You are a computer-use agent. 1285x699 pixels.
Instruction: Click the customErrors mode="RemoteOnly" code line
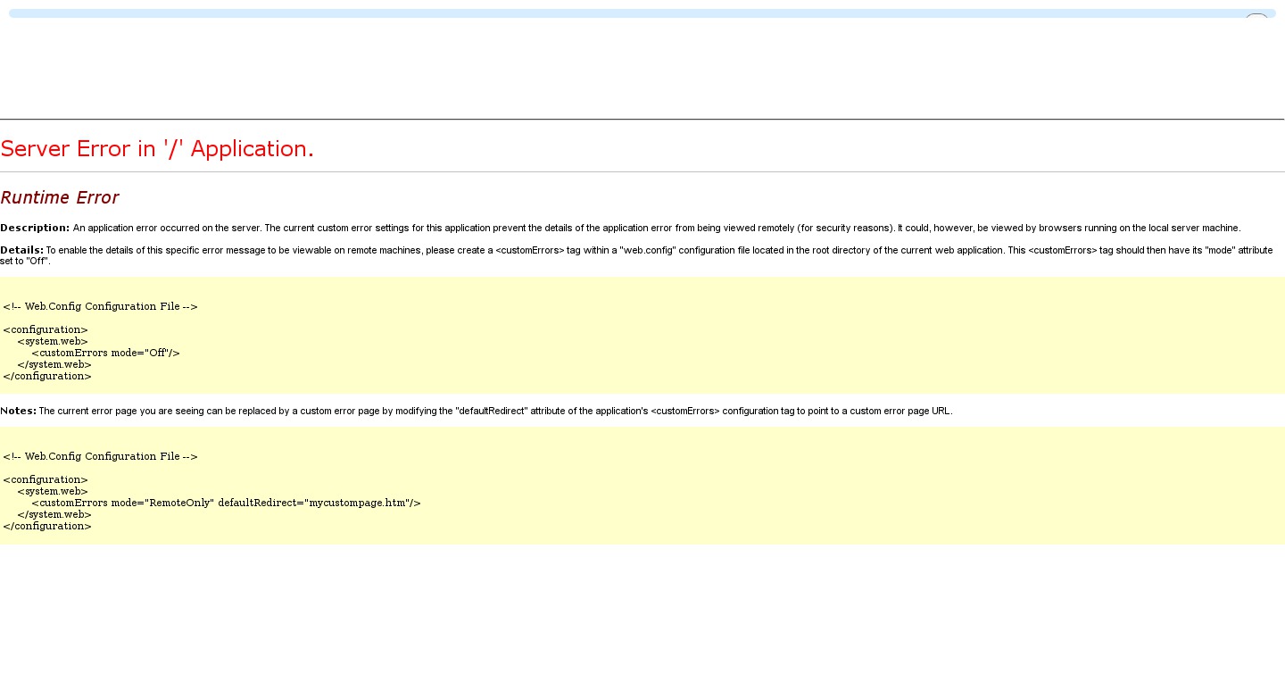pos(226,503)
